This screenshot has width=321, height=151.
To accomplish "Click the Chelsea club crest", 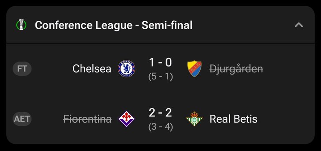I will pyautogui.click(x=127, y=69).
